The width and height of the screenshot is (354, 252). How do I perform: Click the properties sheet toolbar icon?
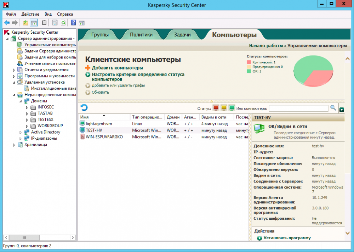click(x=55, y=23)
